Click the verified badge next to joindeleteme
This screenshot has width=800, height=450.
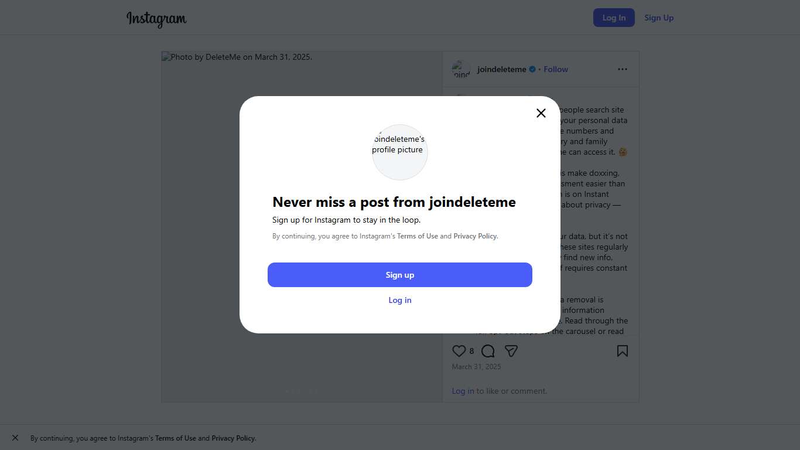[532, 69]
